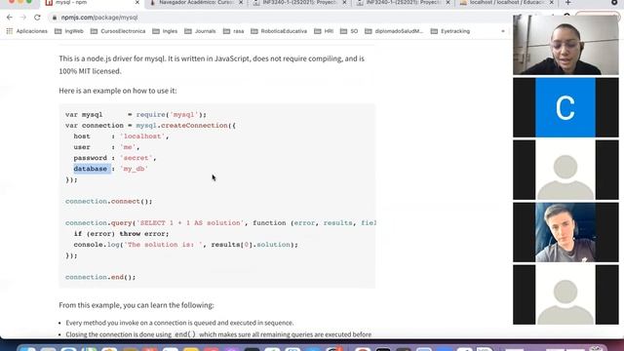Click the browser forward arrow
This screenshot has height=351, width=624.
(23, 18)
